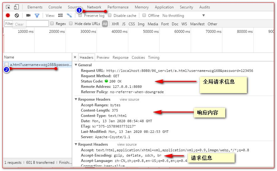Filter requests by JS type
The image size is (277, 171).
pyautogui.click(x=124, y=24)
